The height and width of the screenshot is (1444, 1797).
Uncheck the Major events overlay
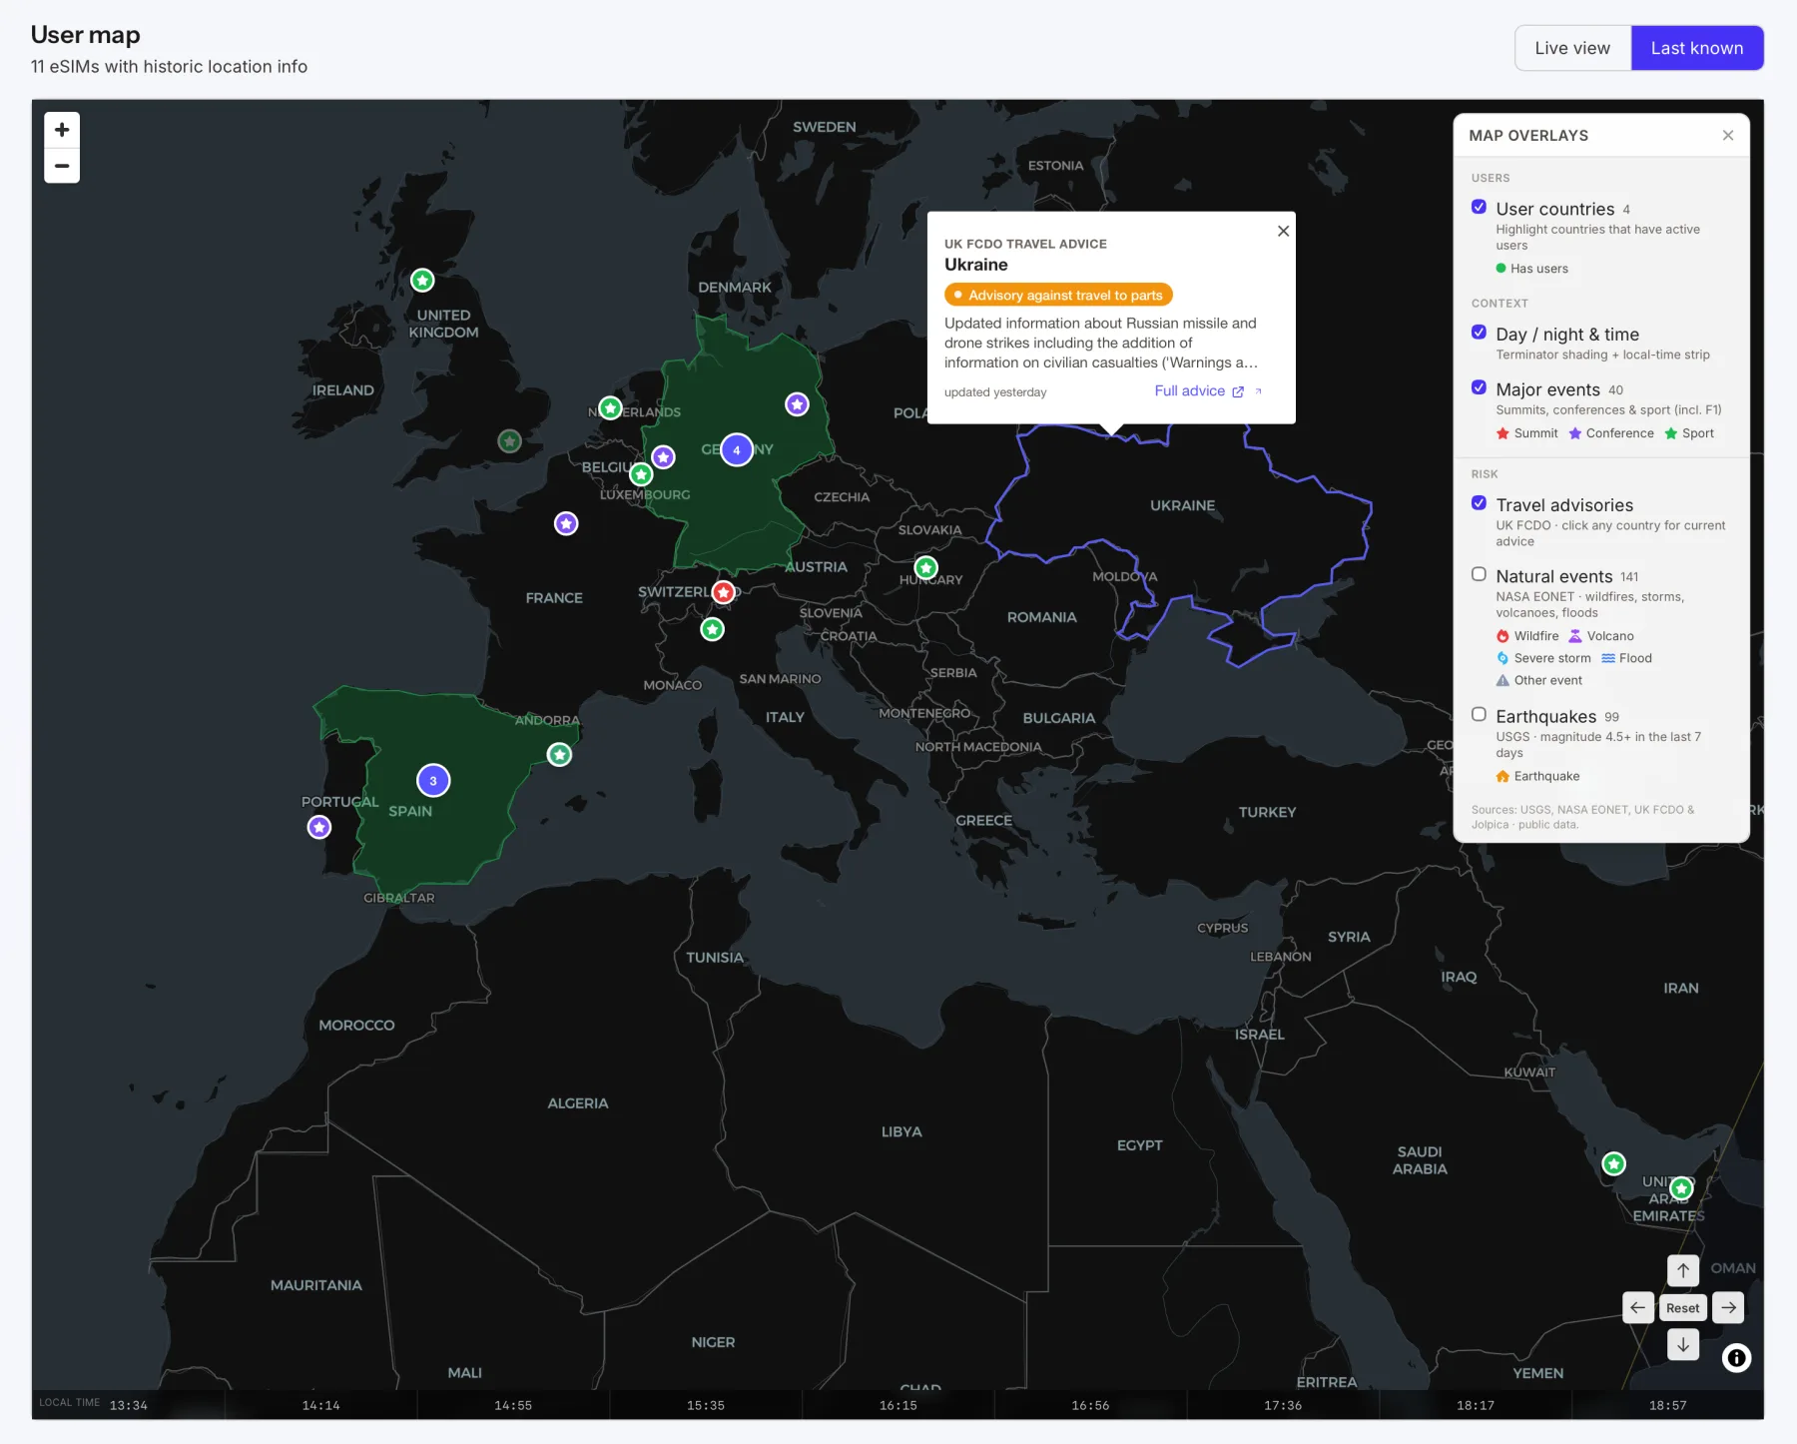1479,387
